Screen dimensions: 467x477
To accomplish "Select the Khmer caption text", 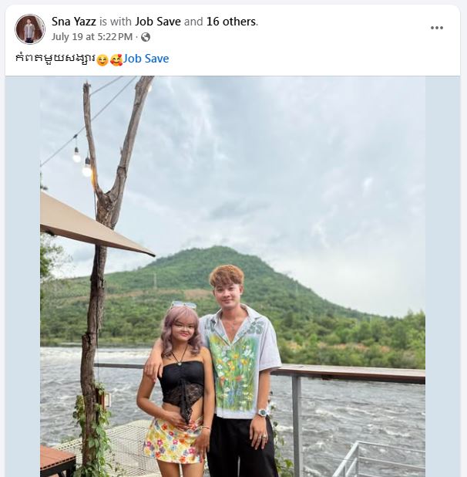I will tap(55, 59).
